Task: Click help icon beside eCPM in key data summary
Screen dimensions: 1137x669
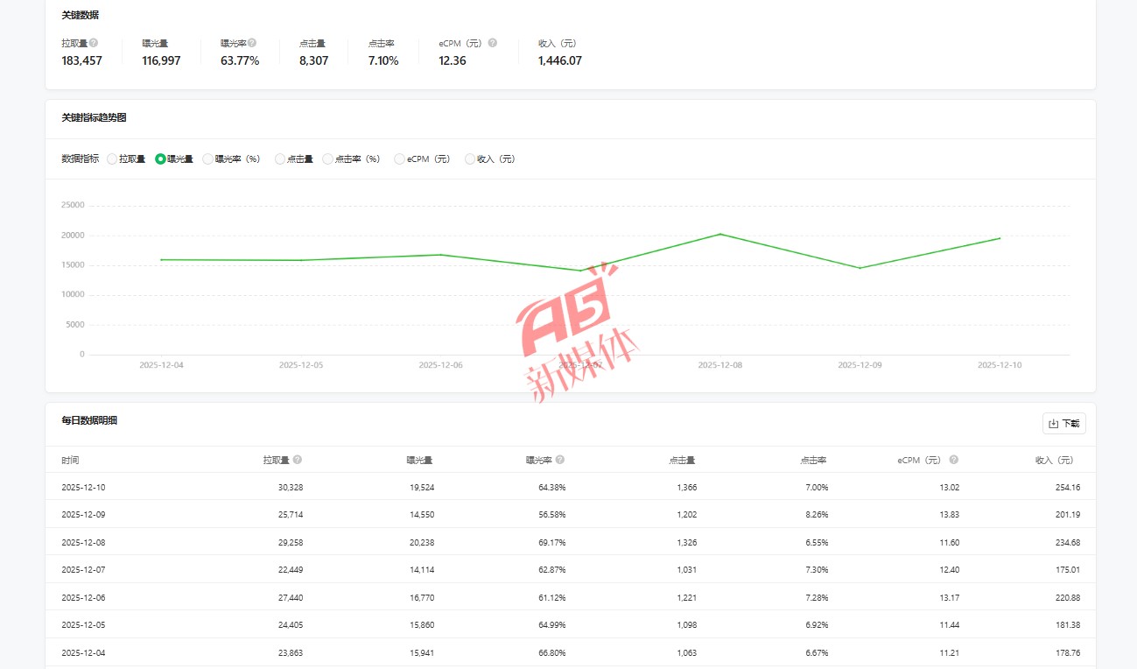Action: 493,43
